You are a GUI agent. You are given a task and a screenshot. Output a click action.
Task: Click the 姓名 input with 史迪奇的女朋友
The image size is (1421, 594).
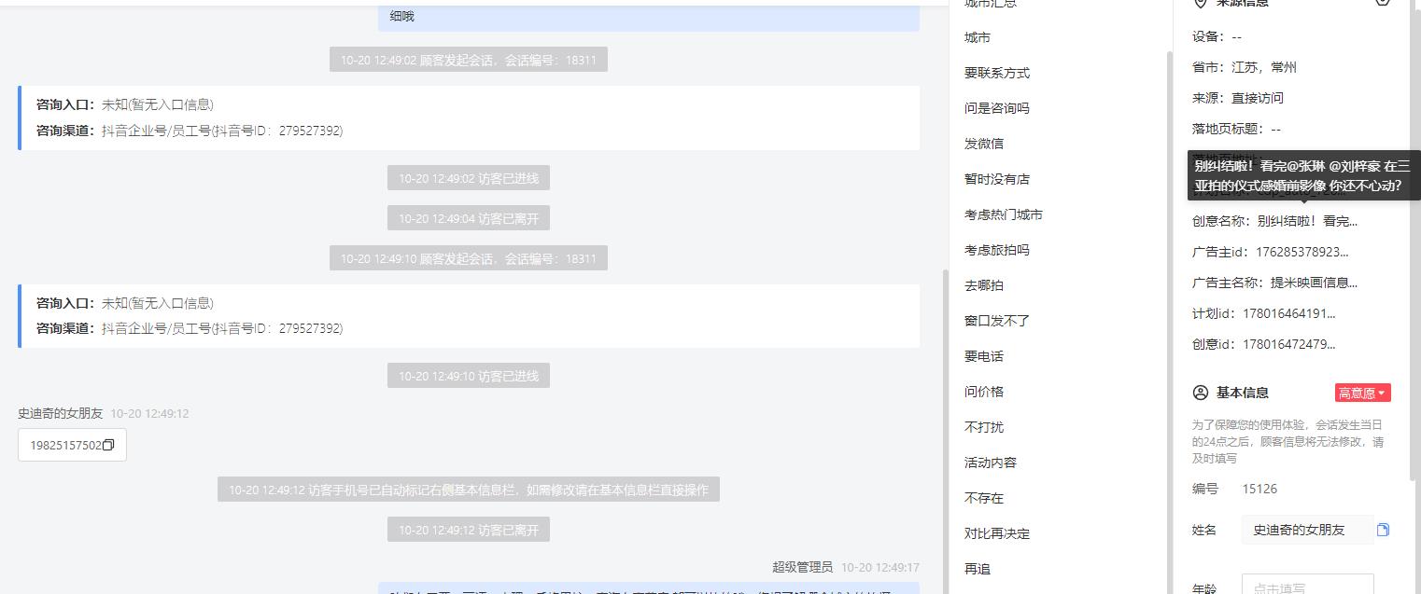pos(1307,530)
